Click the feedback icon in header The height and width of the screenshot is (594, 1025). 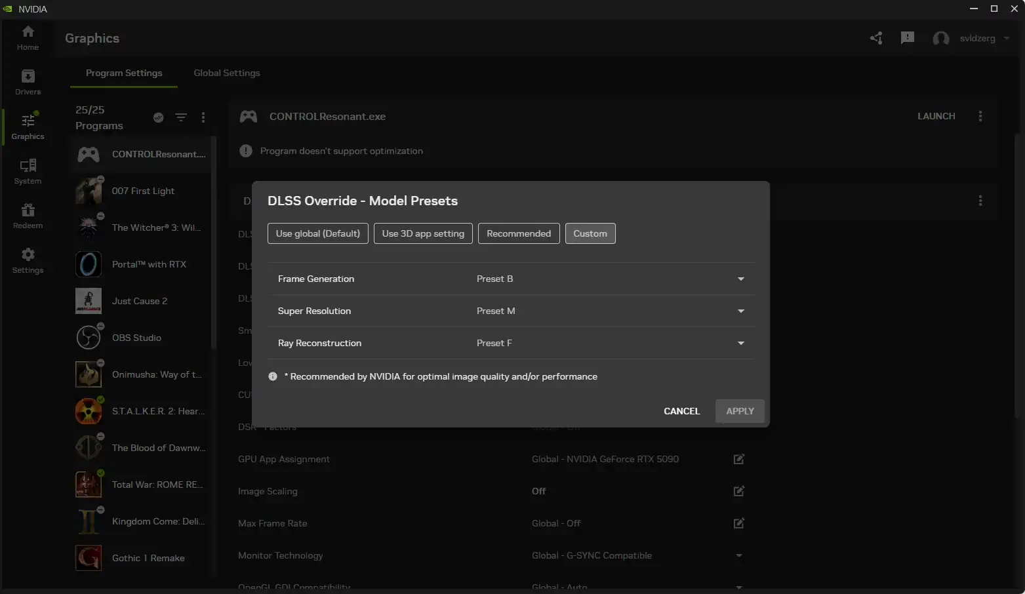(x=908, y=38)
